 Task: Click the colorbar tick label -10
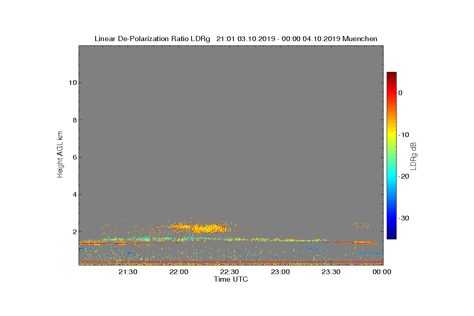pos(404,135)
